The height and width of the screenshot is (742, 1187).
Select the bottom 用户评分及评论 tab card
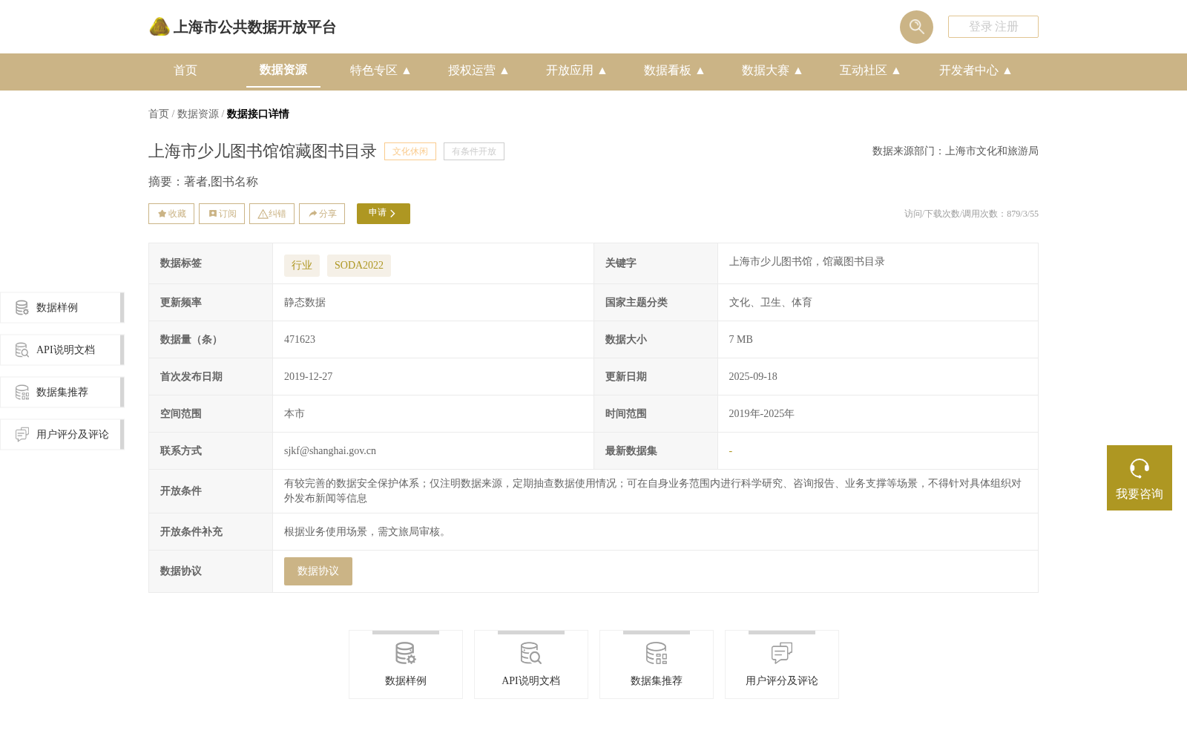click(782, 664)
